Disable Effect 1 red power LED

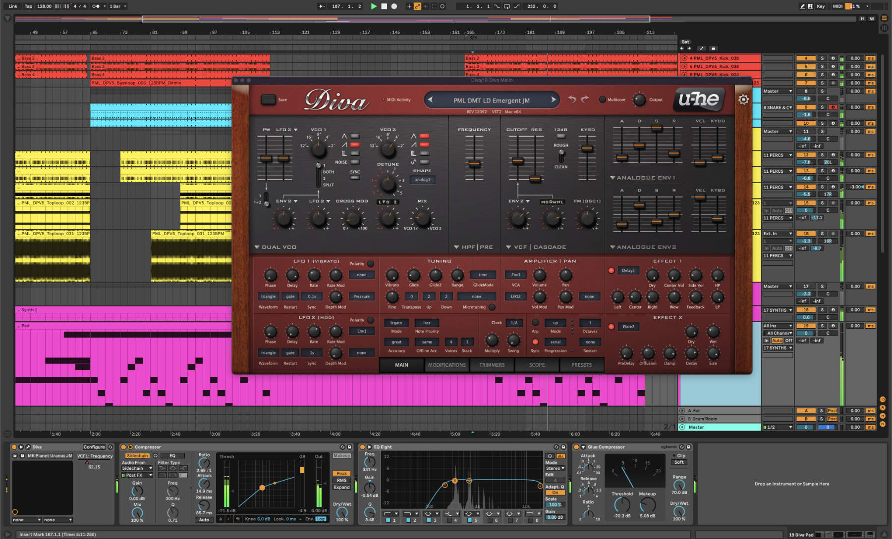coord(611,270)
